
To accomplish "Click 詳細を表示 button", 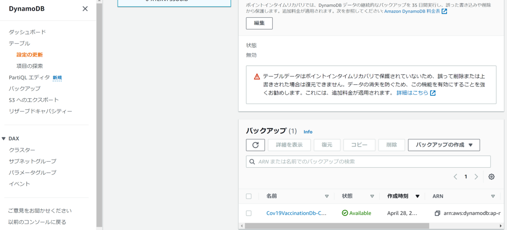I will (x=289, y=145).
